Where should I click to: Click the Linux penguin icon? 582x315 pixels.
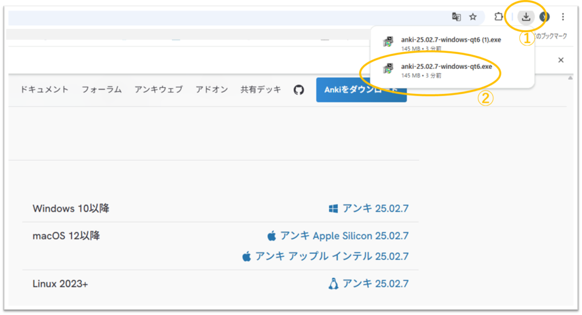point(333,284)
